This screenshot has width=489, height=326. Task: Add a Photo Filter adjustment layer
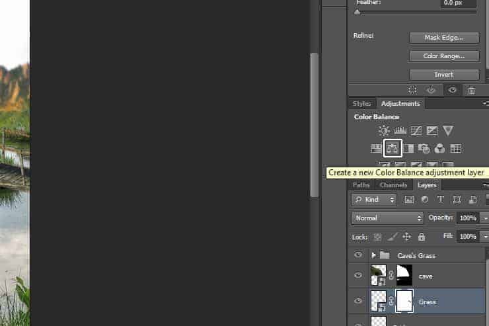point(424,149)
